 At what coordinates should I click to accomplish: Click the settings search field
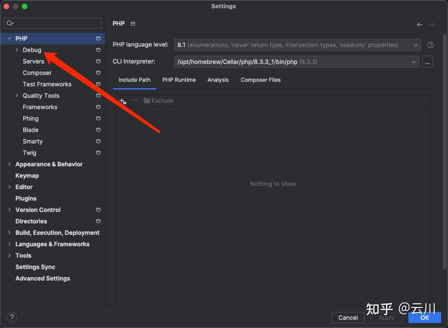pos(52,23)
